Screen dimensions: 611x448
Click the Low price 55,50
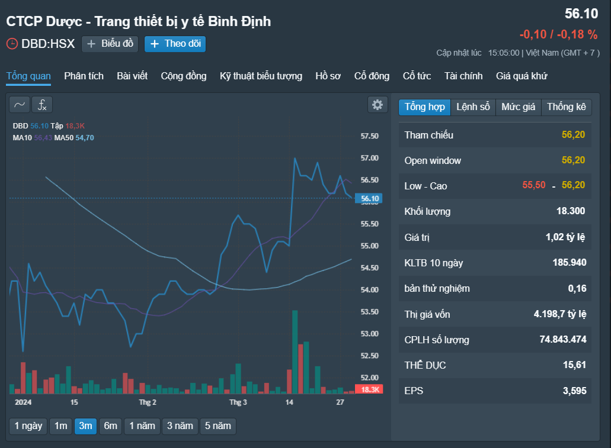pos(534,185)
